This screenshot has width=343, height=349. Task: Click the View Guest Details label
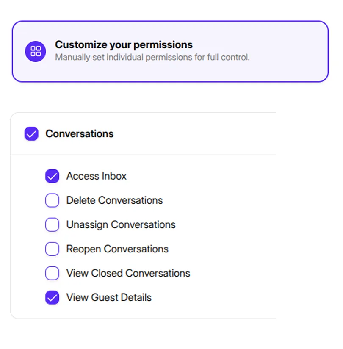tap(108, 297)
